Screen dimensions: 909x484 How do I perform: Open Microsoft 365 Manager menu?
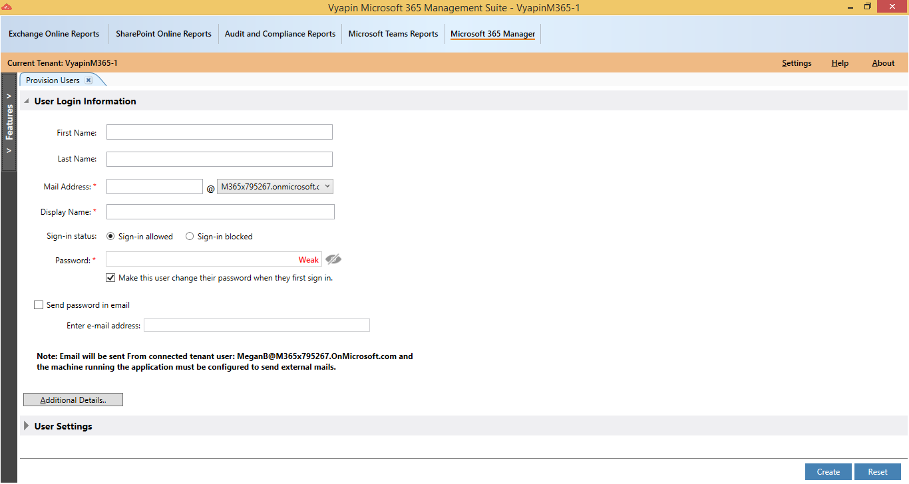[x=493, y=34]
